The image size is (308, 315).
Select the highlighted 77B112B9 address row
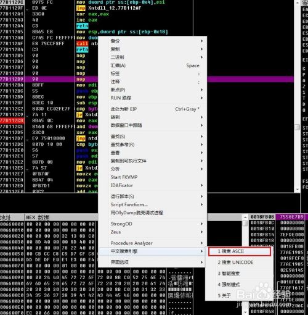point(12,79)
